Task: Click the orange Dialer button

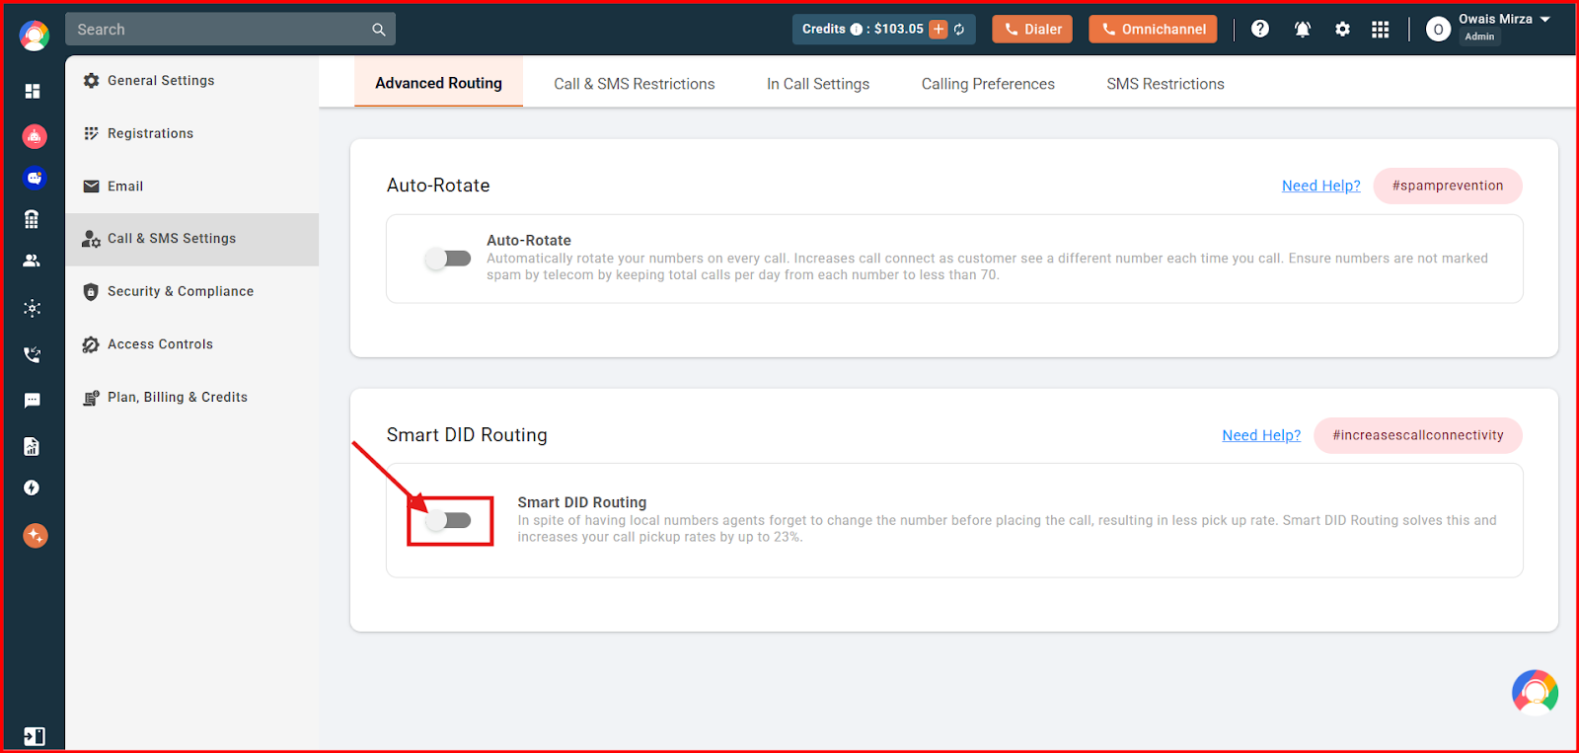Action: [x=1032, y=30]
